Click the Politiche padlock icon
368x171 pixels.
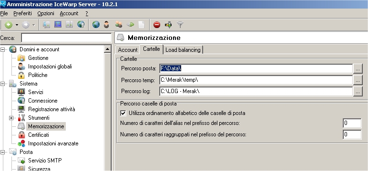(21, 75)
